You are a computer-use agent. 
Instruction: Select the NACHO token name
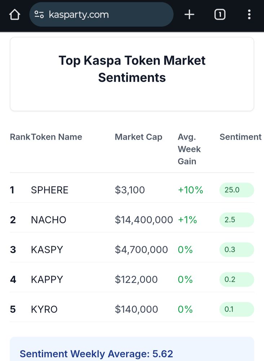(49, 220)
